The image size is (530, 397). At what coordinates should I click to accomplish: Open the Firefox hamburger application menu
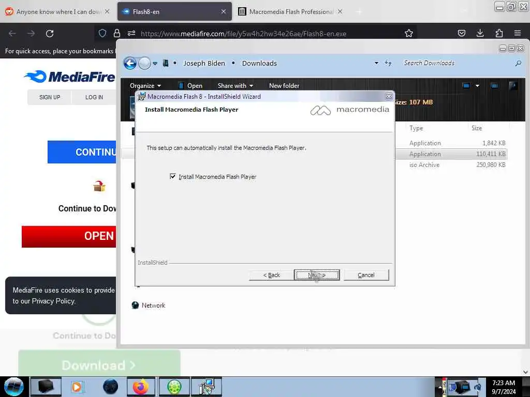518,33
